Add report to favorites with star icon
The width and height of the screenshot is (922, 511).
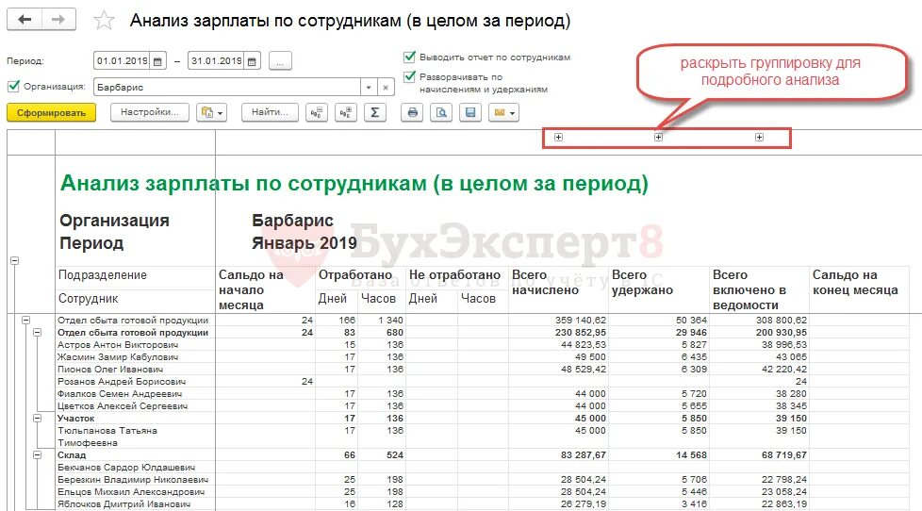point(104,21)
